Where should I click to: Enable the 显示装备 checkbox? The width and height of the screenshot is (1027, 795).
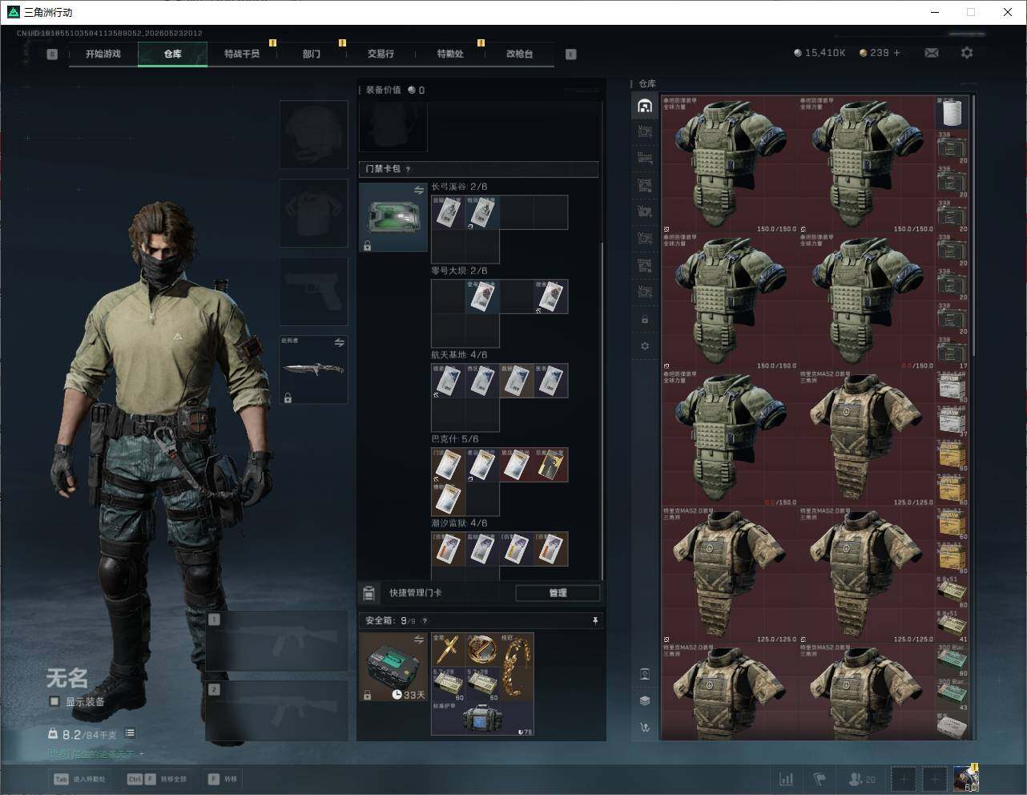pos(54,701)
